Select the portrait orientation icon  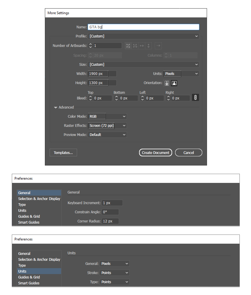(167, 83)
